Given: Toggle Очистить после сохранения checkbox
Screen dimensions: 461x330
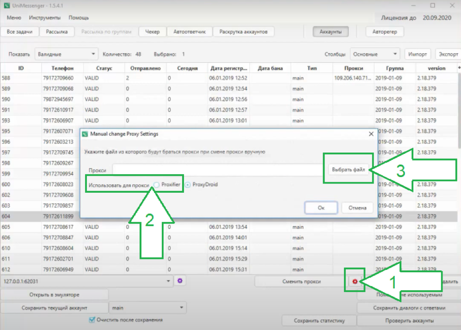Looking at the screenshot, I should pyautogui.click(x=92, y=320).
